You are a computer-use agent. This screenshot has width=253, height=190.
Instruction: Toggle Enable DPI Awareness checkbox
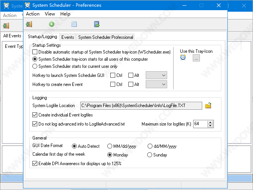35,164
